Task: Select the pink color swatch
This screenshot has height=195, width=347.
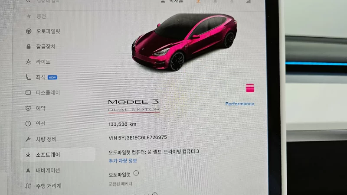Action: pyautogui.click(x=250, y=88)
